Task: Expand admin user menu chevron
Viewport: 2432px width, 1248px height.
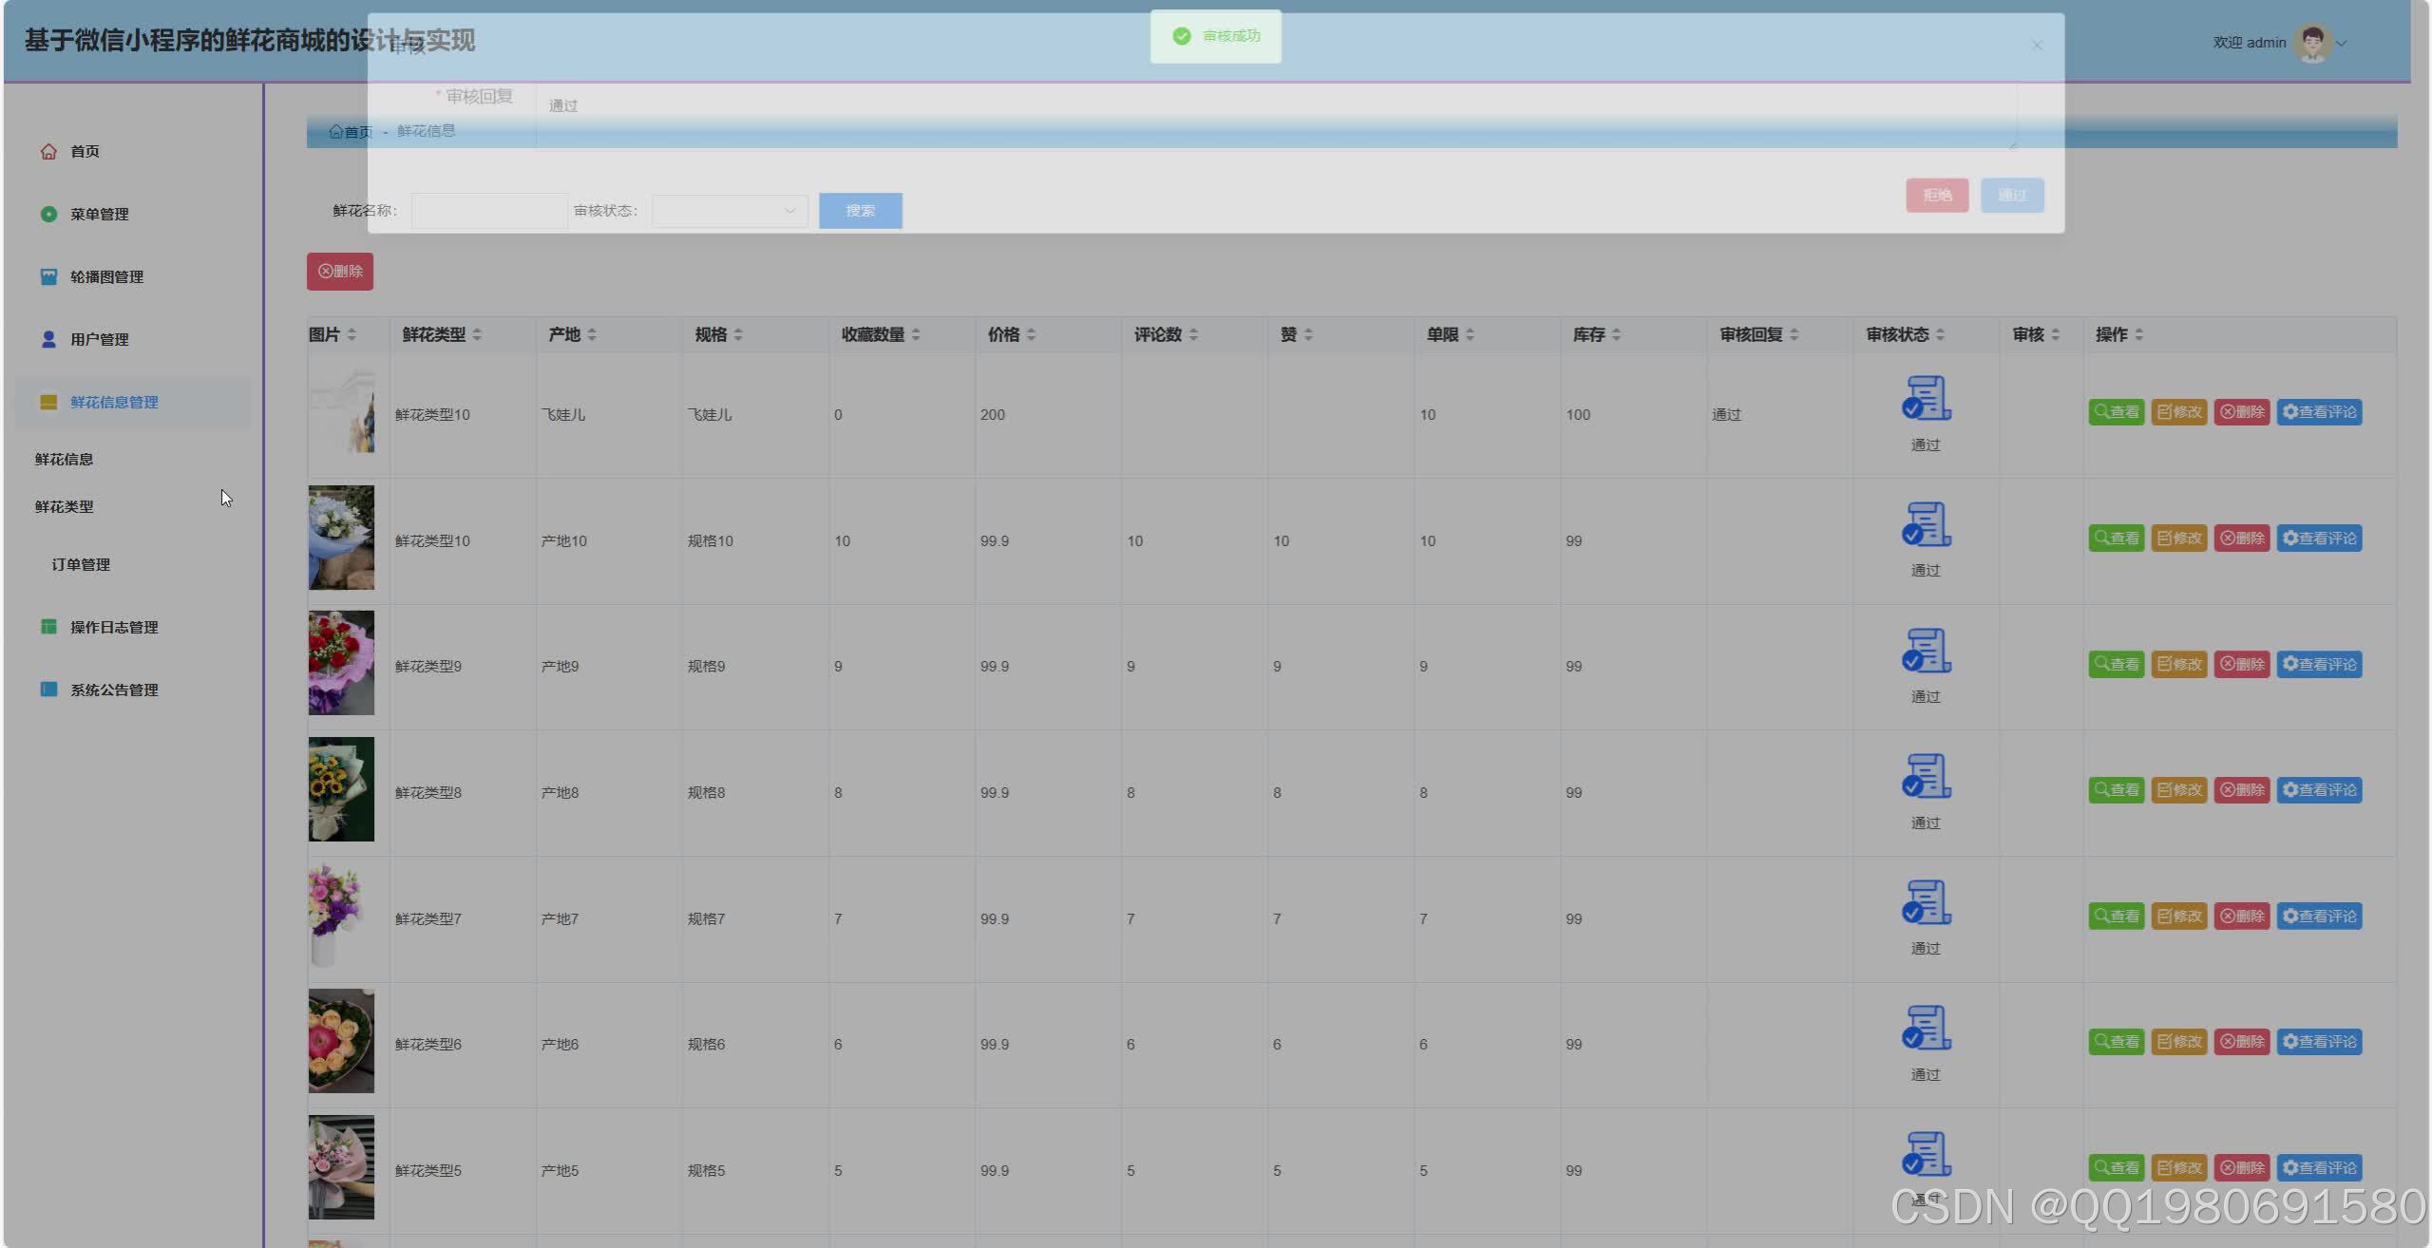Action: click(x=2342, y=44)
